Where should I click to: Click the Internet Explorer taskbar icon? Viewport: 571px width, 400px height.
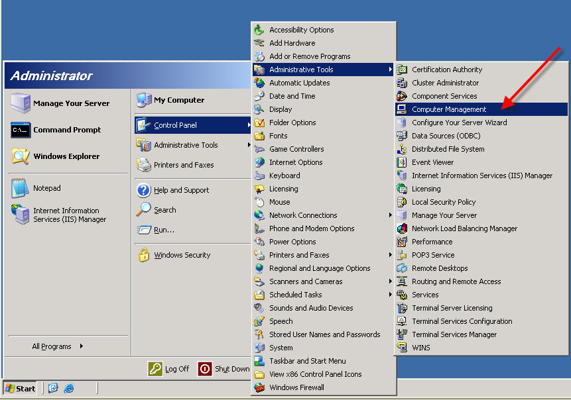(69, 388)
